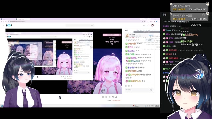Screen dimensions: 212x119
Task: Click the search magnifier in the SOOP search bar
Action: tap(92, 25)
